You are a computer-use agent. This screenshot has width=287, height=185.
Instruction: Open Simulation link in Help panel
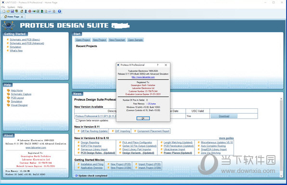point(16,102)
